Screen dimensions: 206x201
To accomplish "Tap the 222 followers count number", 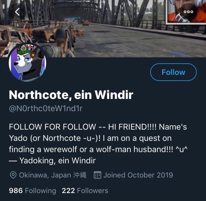I will point(68,191).
